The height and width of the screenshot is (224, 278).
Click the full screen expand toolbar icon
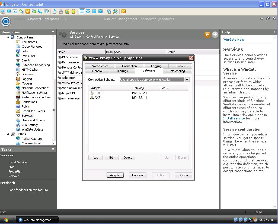(101, 11)
